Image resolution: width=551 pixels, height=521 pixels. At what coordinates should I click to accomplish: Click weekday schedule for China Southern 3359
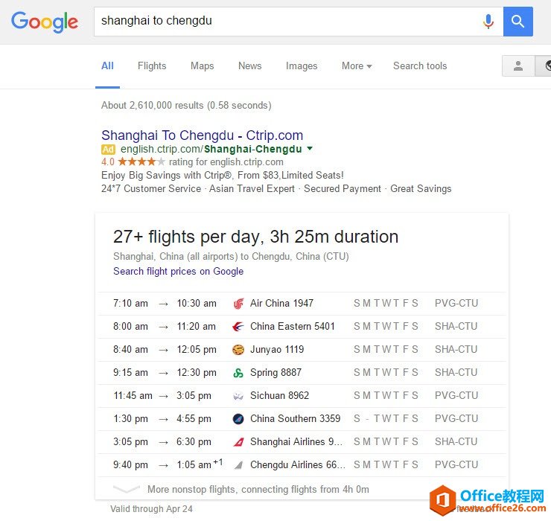point(386,419)
